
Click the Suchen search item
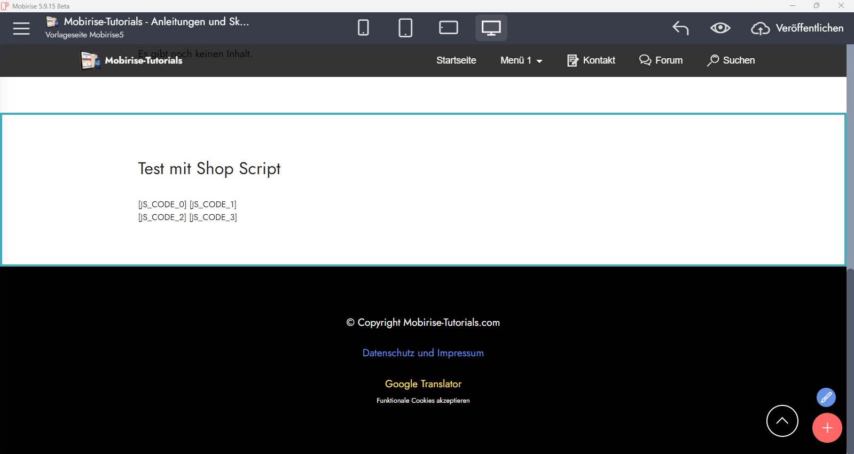pos(731,60)
